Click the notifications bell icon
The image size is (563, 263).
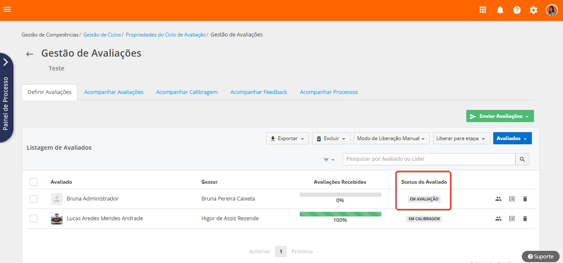tap(500, 10)
